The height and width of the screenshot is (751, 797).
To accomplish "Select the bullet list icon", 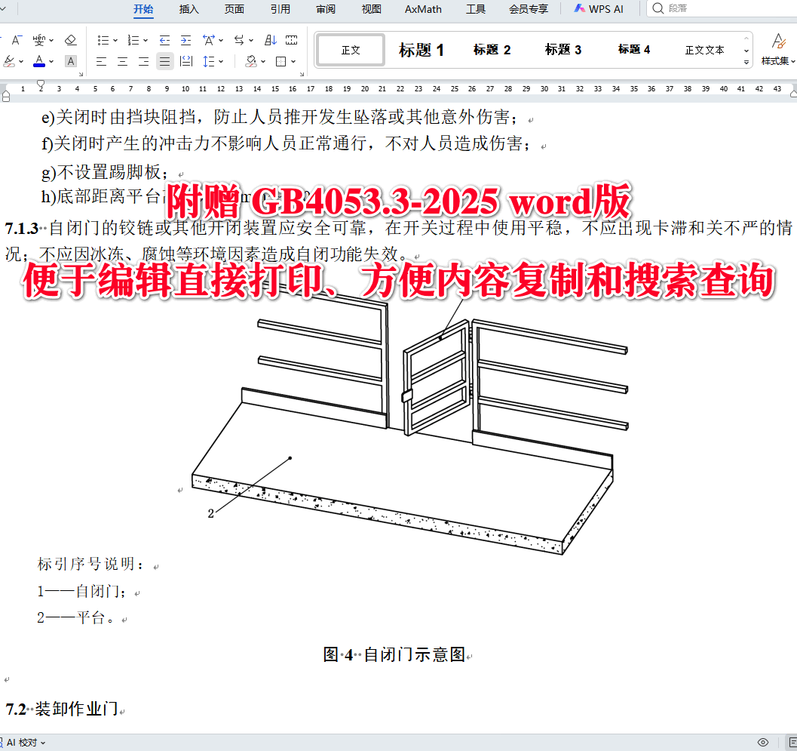I will [x=104, y=40].
